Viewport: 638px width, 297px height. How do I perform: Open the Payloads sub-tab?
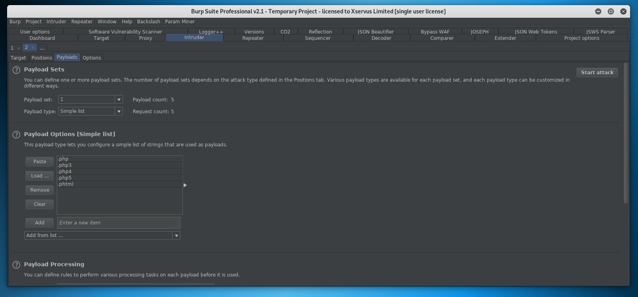[x=67, y=57]
